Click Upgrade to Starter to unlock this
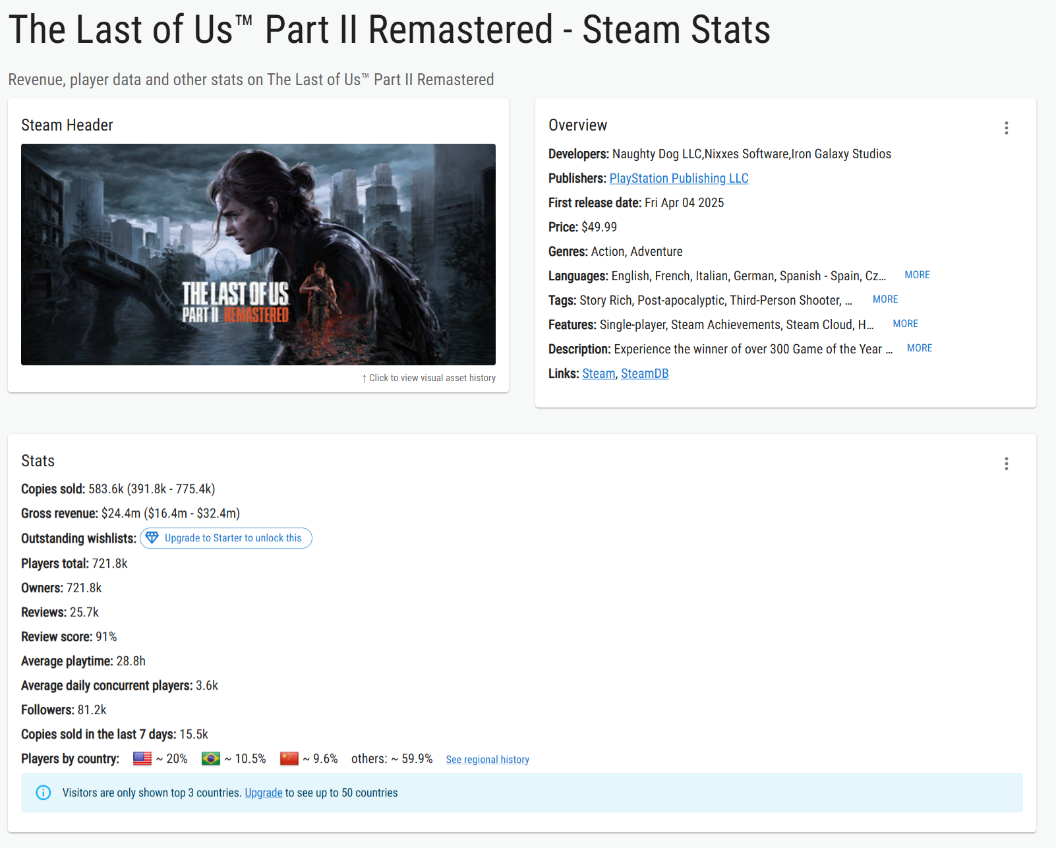This screenshot has width=1056, height=848. pos(226,538)
